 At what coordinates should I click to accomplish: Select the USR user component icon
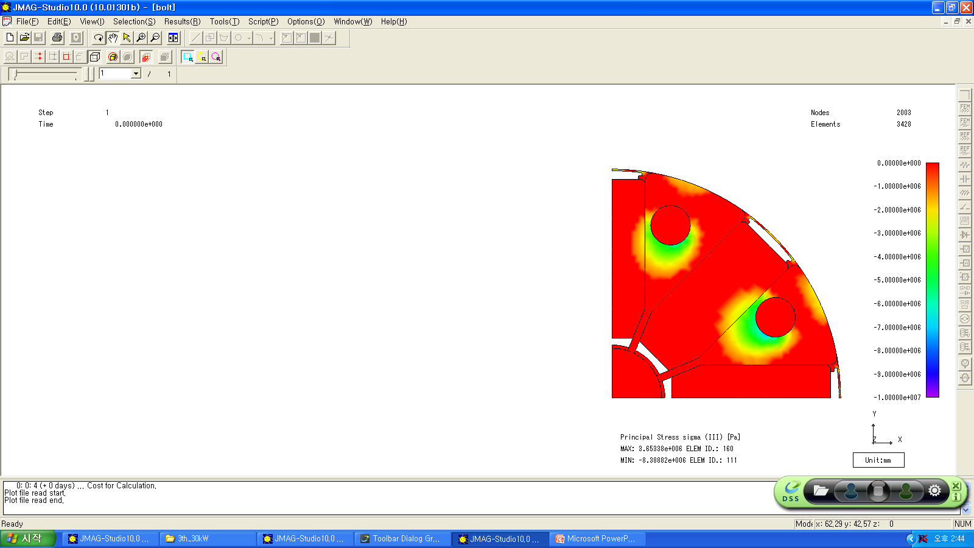point(965,221)
